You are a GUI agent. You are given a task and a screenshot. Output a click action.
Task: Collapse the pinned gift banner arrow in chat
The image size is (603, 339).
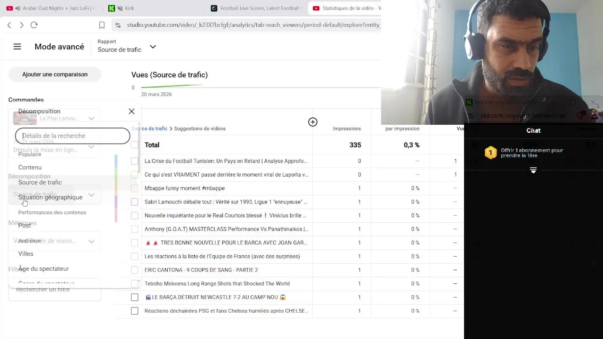[x=533, y=170]
